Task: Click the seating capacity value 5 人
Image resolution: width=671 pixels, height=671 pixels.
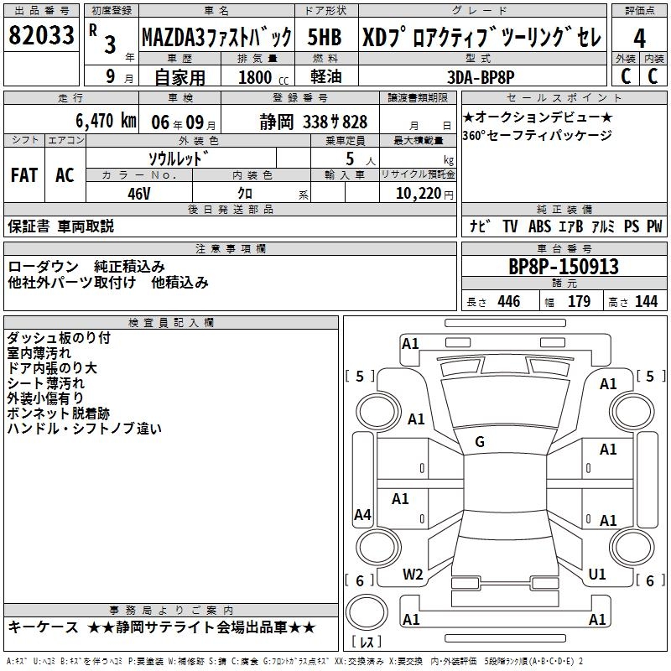Action: coord(361,159)
